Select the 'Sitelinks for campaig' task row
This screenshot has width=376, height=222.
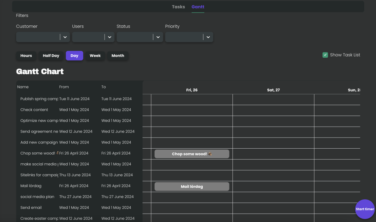tap(79, 175)
